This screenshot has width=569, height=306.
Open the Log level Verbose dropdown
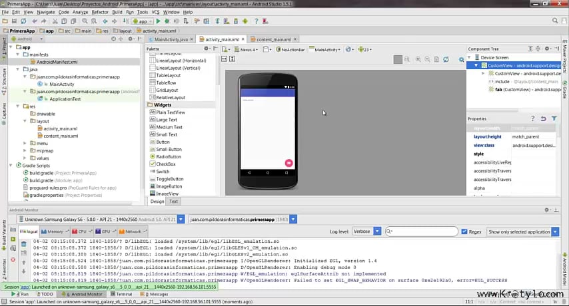(366, 231)
